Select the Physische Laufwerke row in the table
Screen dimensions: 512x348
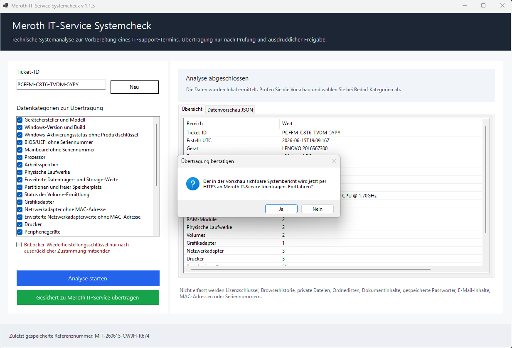tap(333, 227)
